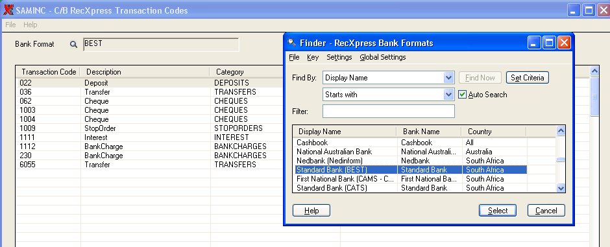Click transaction code 1112
610x247 pixels.
tap(27, 147)
